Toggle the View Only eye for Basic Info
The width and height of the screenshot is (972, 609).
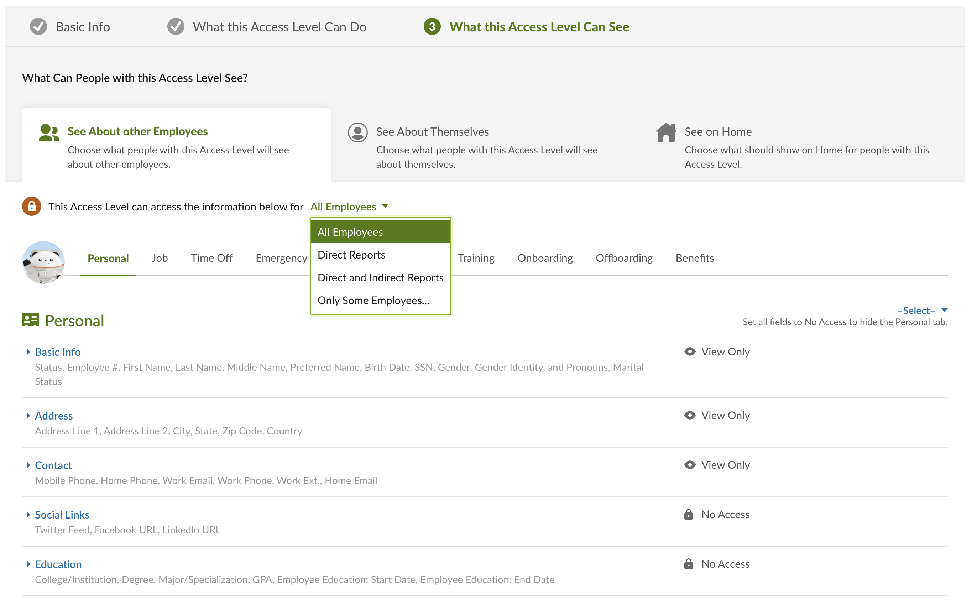(689, 352)
